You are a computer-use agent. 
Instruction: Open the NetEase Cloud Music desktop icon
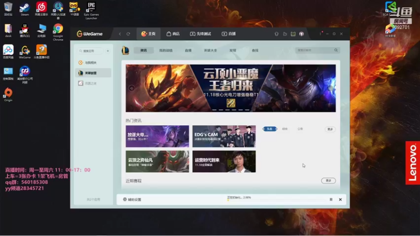(41, 9)
